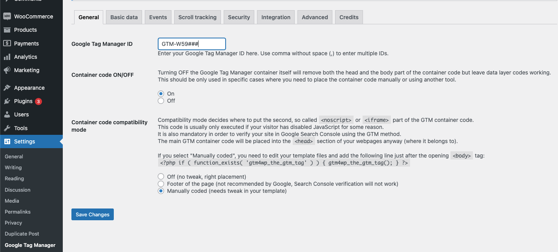Click the <noscript> code label
Image resolution: width=558 pixels, height=252 pixels.
click(336, 120)
